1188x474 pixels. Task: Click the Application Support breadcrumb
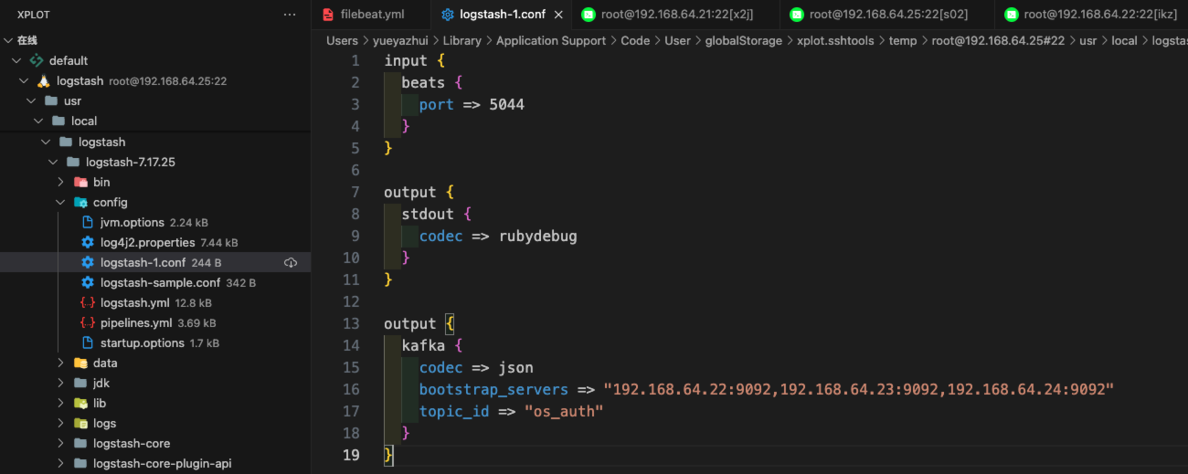coord(551,40)
